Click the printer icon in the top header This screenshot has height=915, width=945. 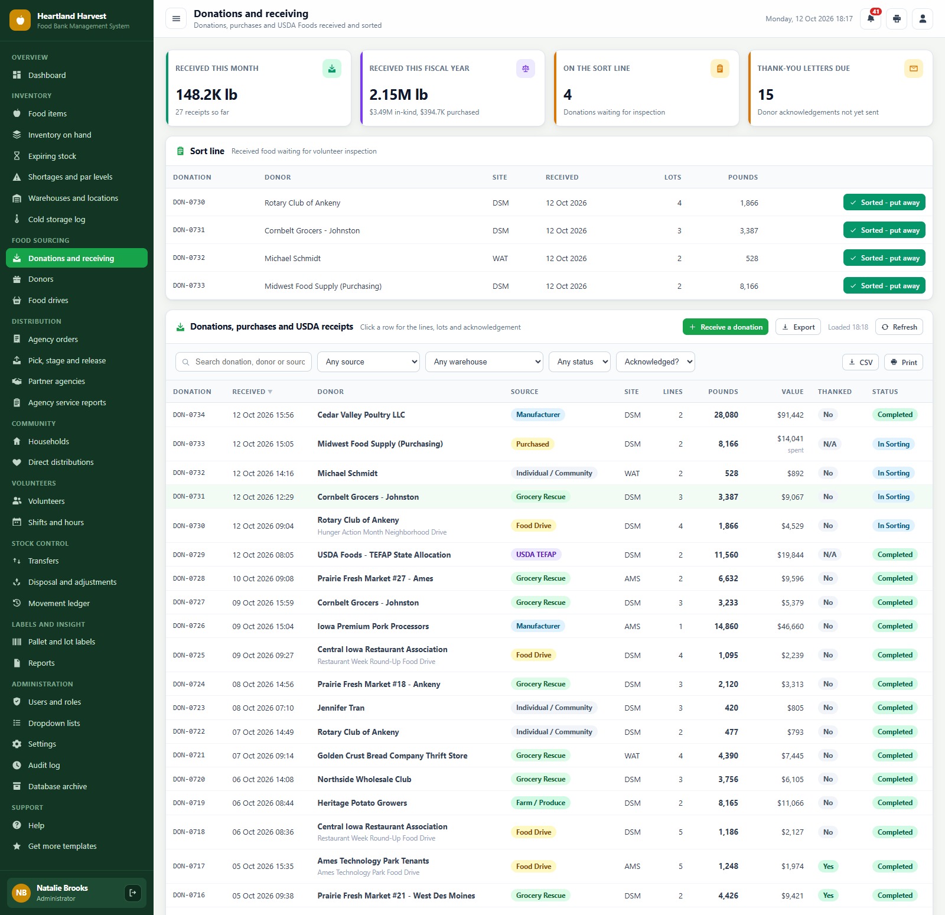coord(897,19)
